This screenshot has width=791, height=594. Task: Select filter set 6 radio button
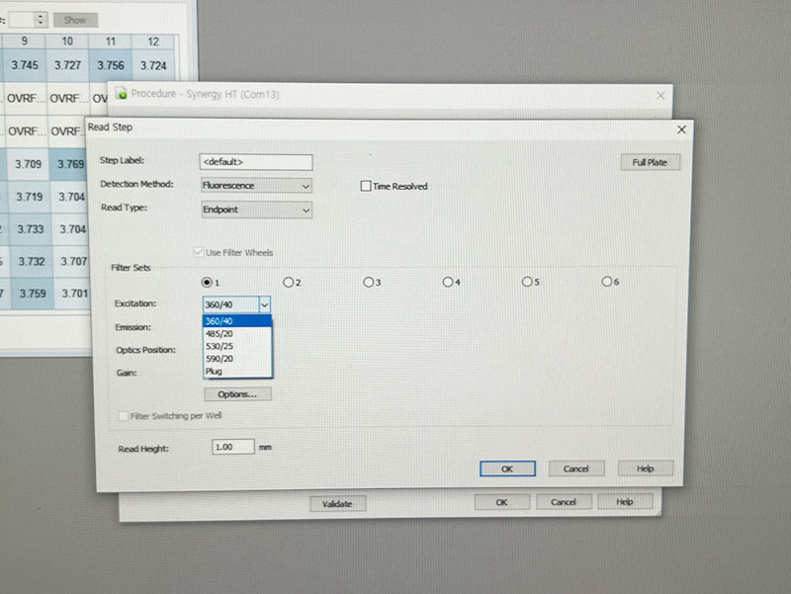pos(606,282)
